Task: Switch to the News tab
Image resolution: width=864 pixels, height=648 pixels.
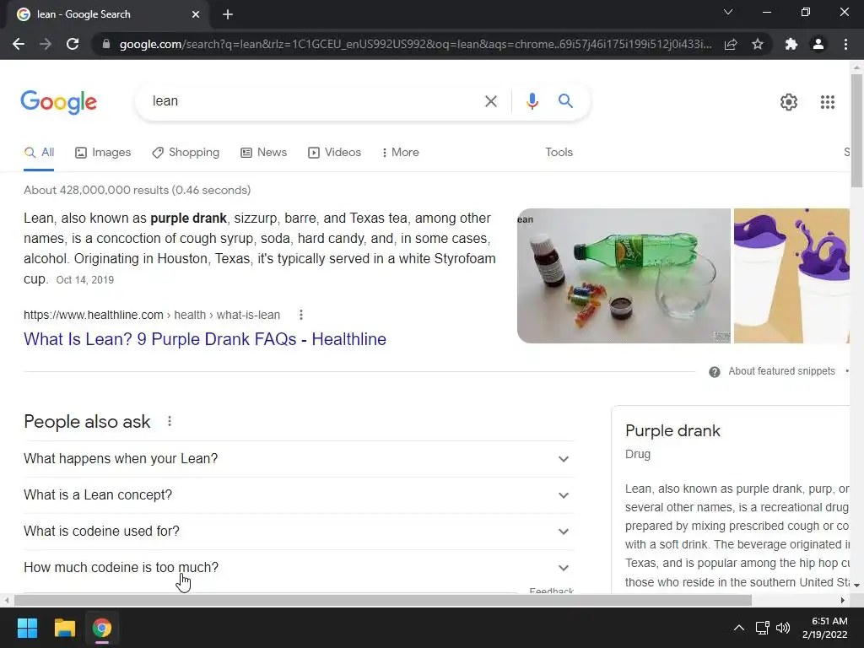Action: (264, 153)
